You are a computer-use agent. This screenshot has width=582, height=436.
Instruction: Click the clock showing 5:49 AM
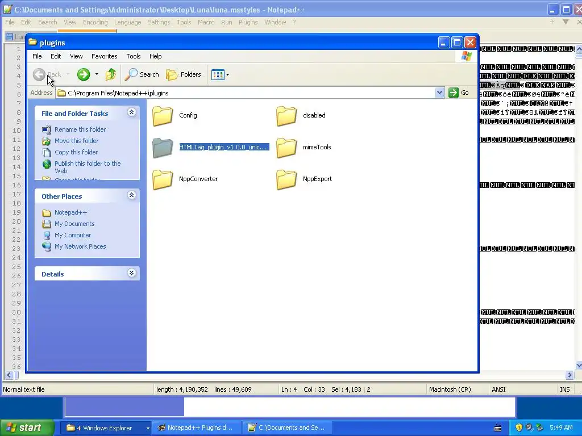[x=561, y=428]
